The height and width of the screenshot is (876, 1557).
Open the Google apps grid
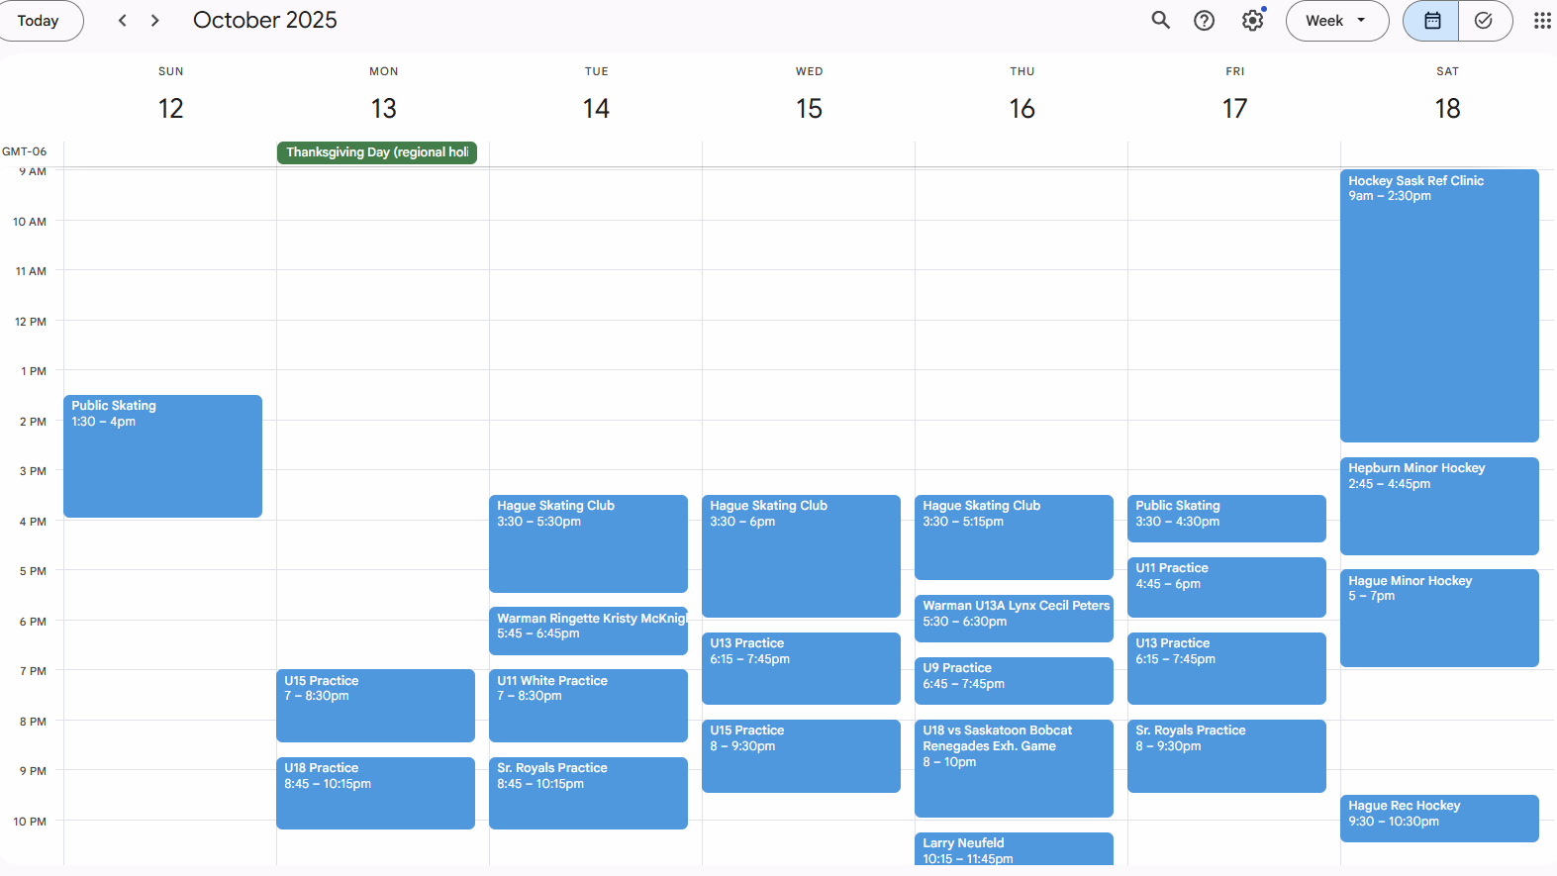click(x=1541, y=20)
